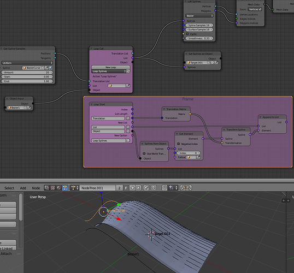Viewport: 294px width, 273px height.
Task: Collapse the Transform Spline node
Action: (x=224, y=129)
